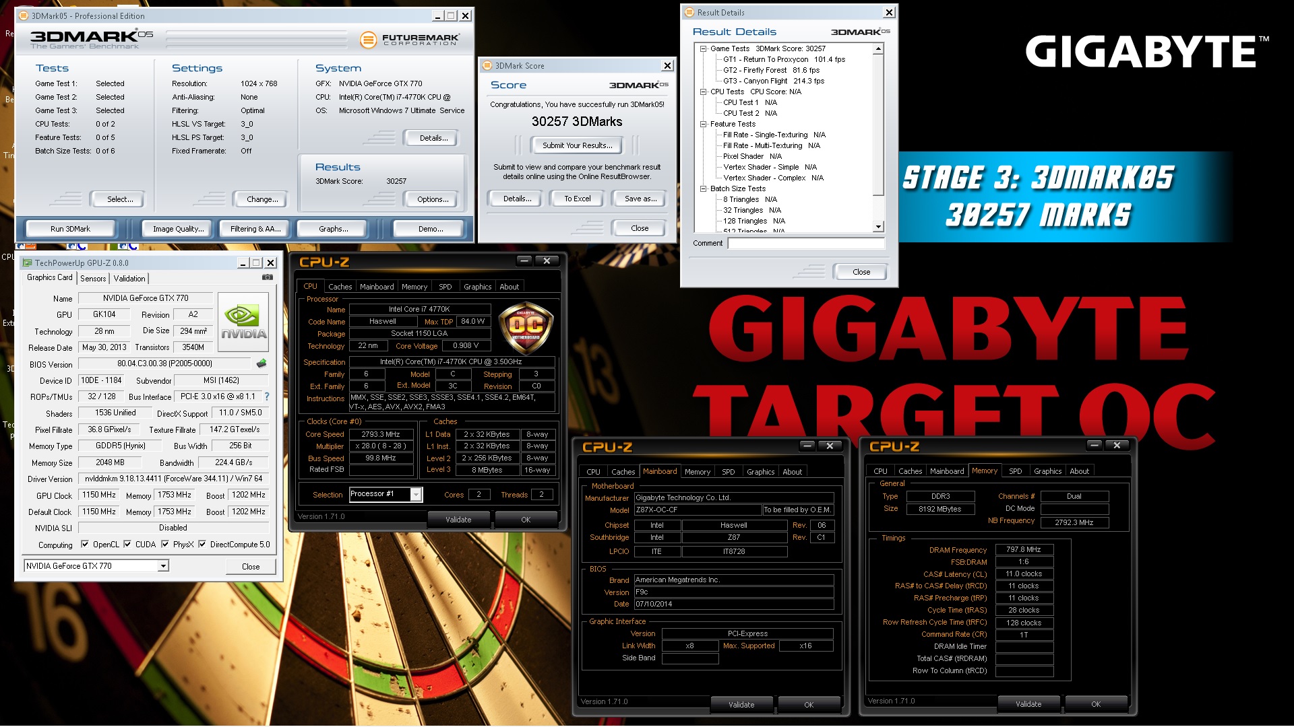Open the GPU selection dropdown in GPU-Z
This screenshot has height=727, width=1294.
click(163, 566)
